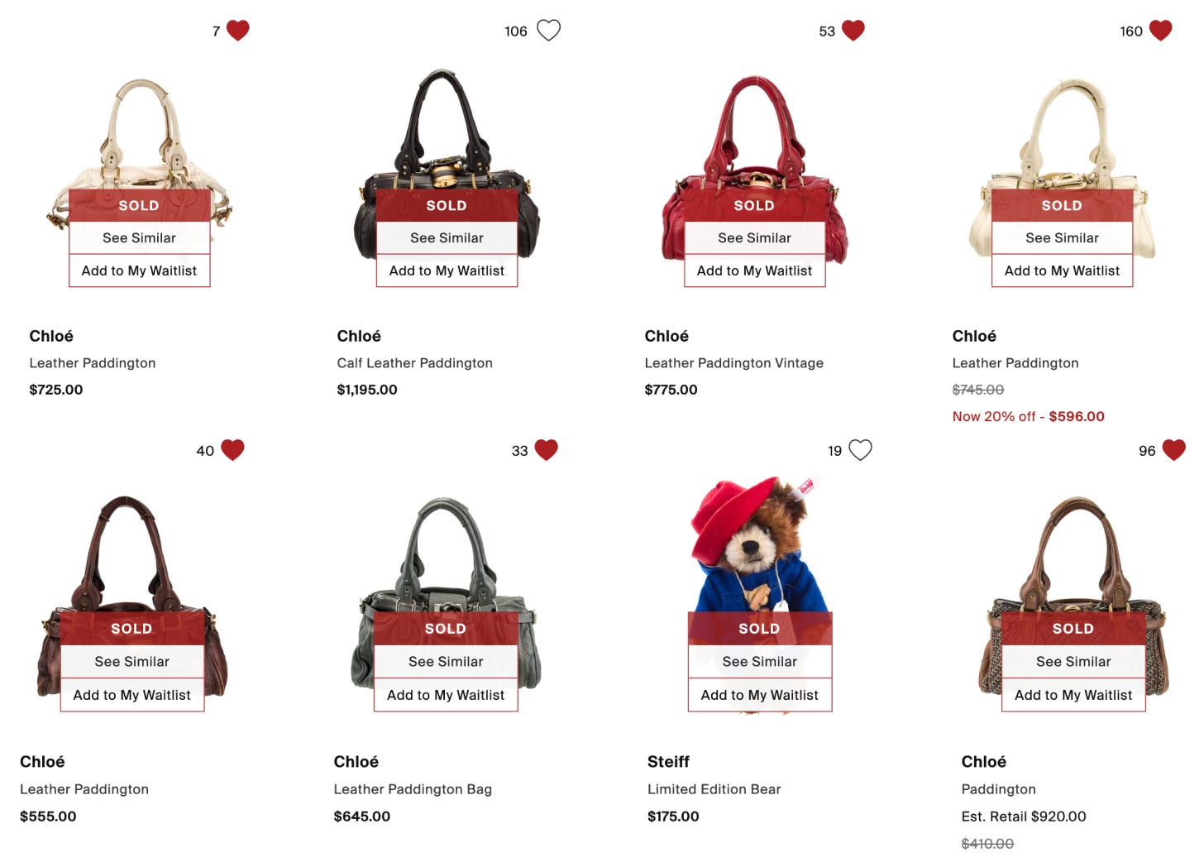Toggle the heart icon showing 160 likes
Viewport: 1204px width, 867px height.
(x=1161, y=31)
